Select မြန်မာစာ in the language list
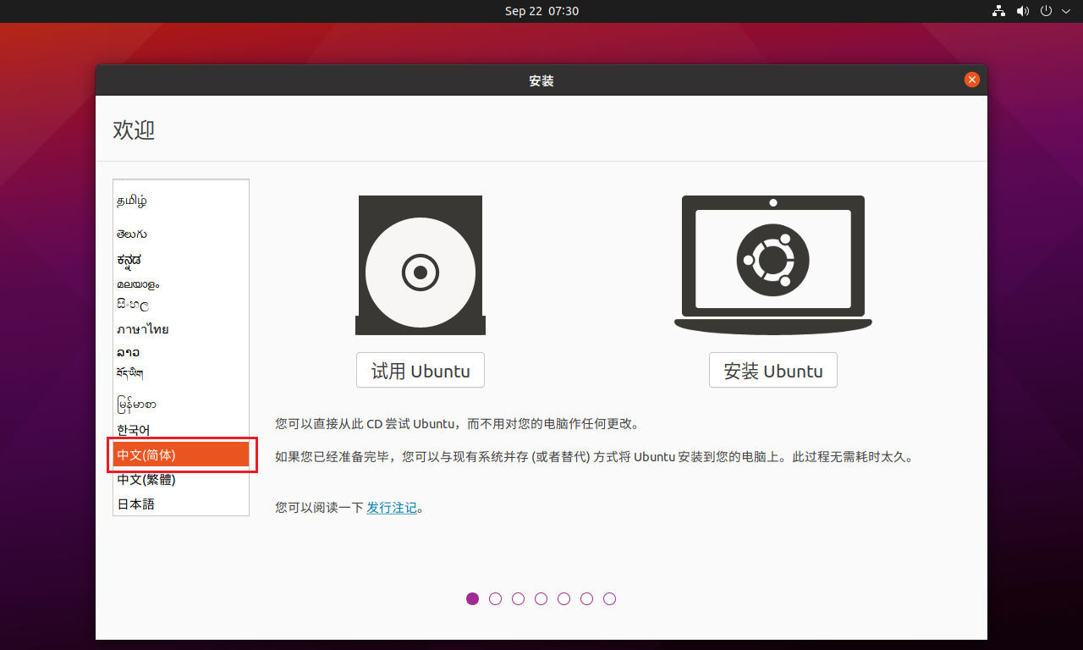 point(138,404)
